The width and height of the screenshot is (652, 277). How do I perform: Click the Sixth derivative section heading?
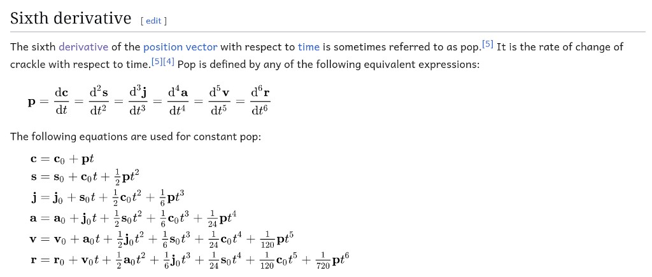(x=71, y=18)
